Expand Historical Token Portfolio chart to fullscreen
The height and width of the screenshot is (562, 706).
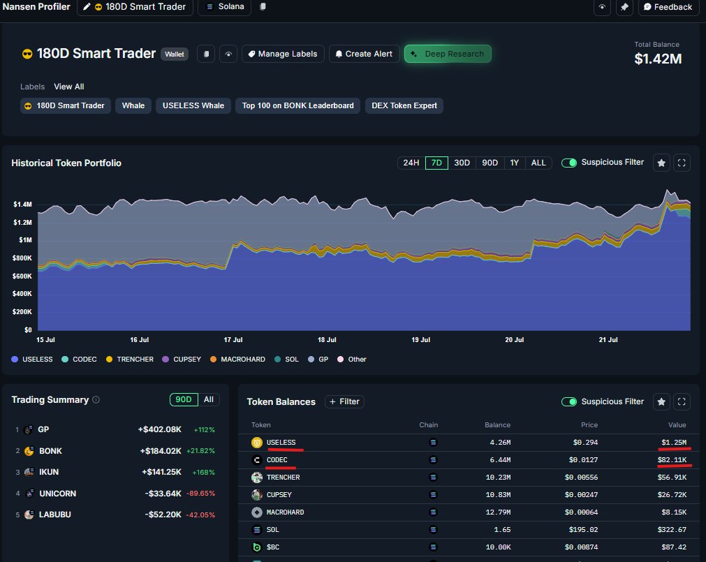coord(682,163)
